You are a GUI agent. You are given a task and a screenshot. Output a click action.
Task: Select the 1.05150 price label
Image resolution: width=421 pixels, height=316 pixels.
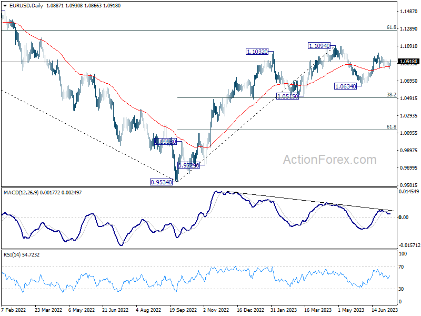point(287,96)
